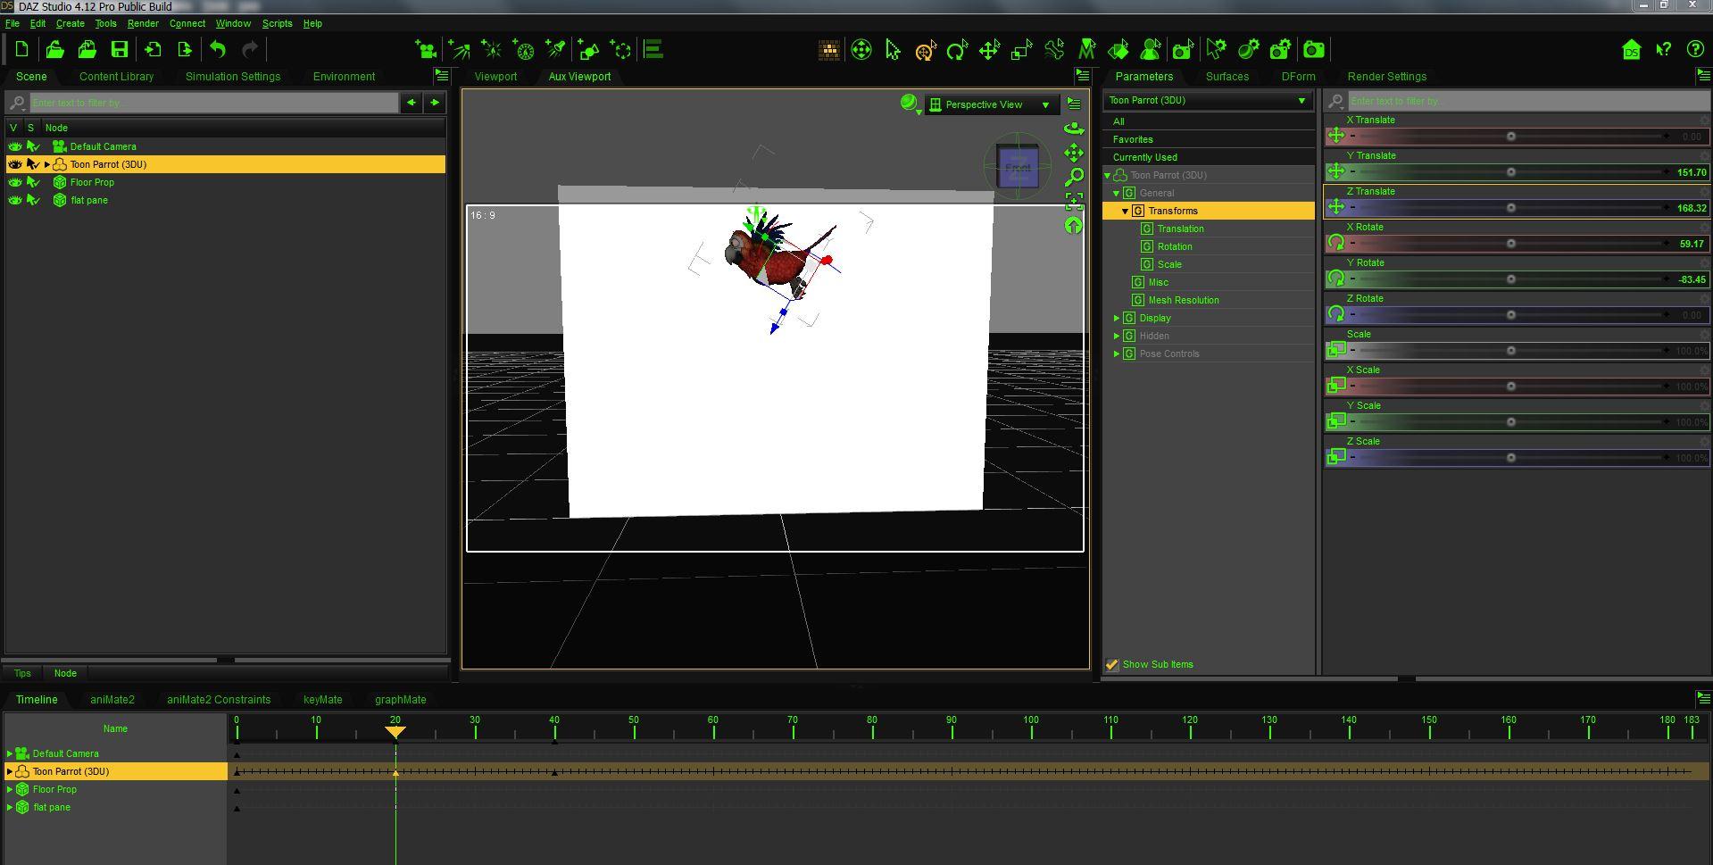Click the Save scene floppy icon
The width and height of the screenshot is (1713, 865).
pos(120,50)
